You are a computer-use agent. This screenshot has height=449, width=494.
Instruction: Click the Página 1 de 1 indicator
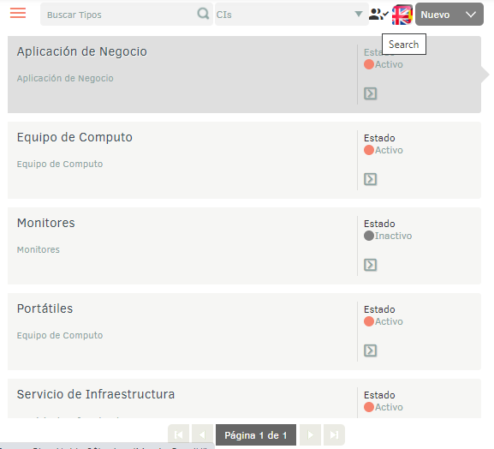click(x=256, y=435)
